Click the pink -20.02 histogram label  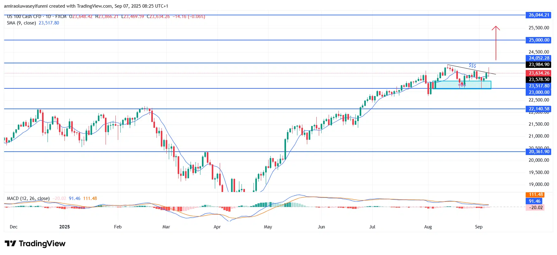coord(536,208)
